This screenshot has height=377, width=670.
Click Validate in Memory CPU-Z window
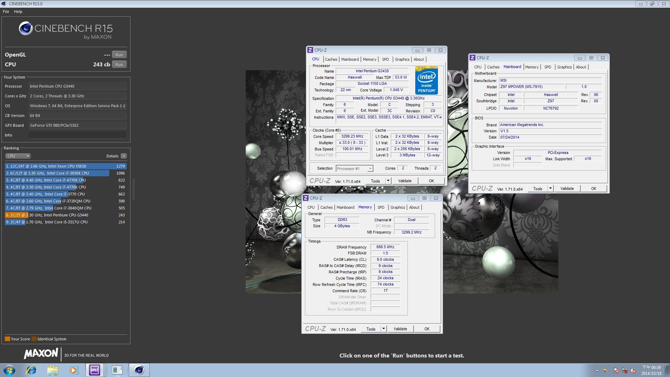[400, 329]
